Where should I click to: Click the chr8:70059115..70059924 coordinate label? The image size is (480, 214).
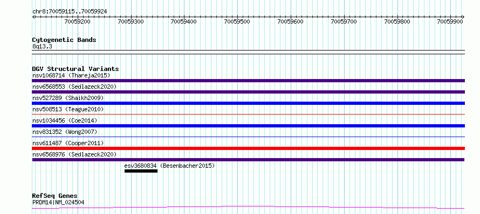pos(70,11)
